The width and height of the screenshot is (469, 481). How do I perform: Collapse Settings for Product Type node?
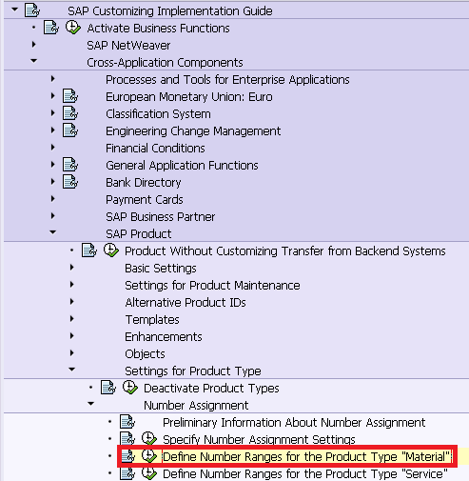click(x=71, y=370)
